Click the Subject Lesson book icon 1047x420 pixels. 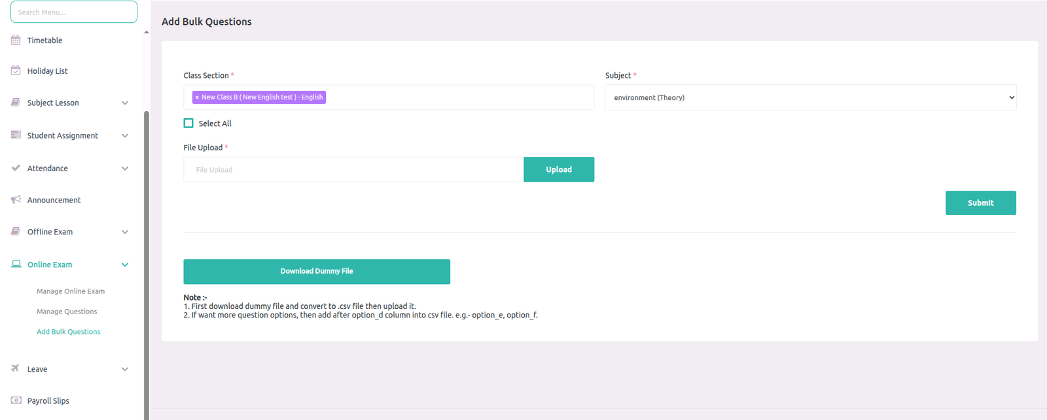click(16, 103)
